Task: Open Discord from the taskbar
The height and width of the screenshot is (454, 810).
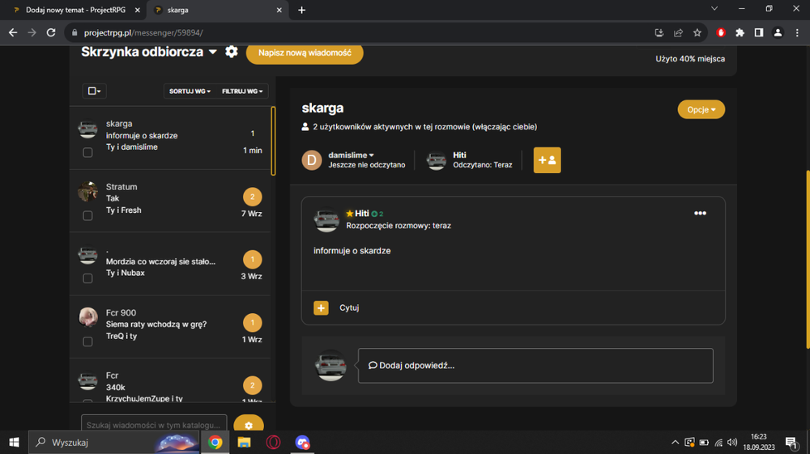Action: pos(302,442)
